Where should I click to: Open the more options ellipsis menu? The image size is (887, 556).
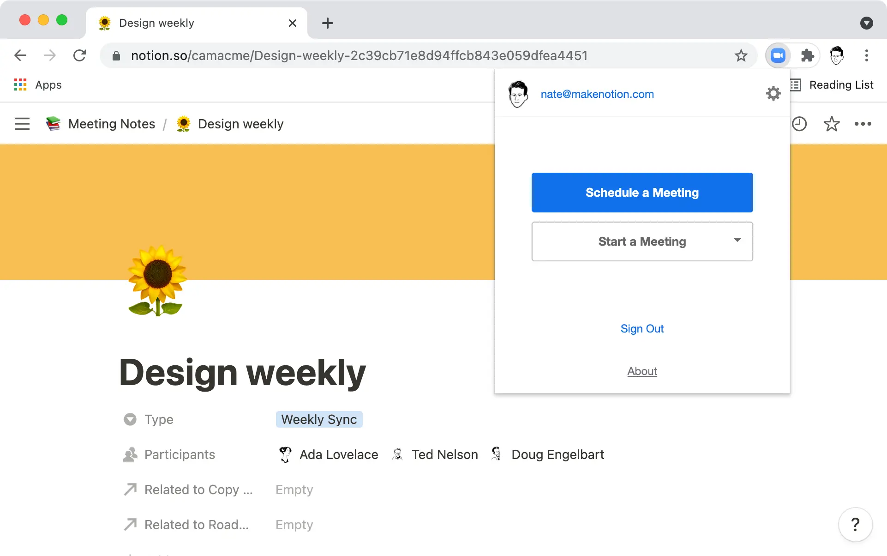(863, 123)
